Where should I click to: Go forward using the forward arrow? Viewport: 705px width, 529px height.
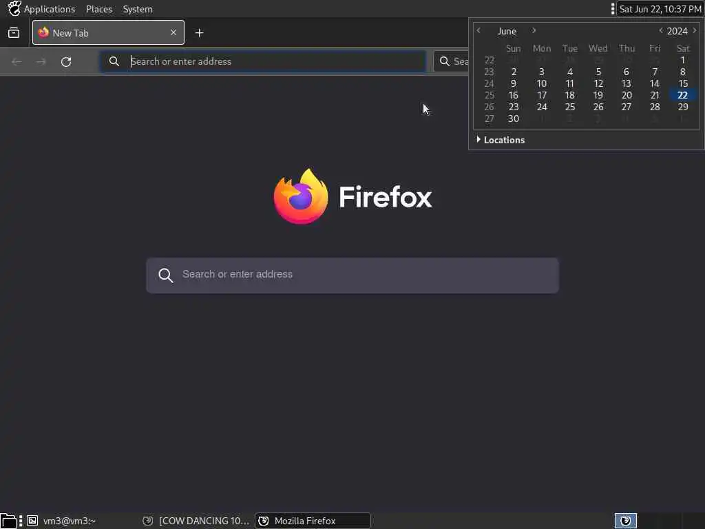click(x=41, y=61)
